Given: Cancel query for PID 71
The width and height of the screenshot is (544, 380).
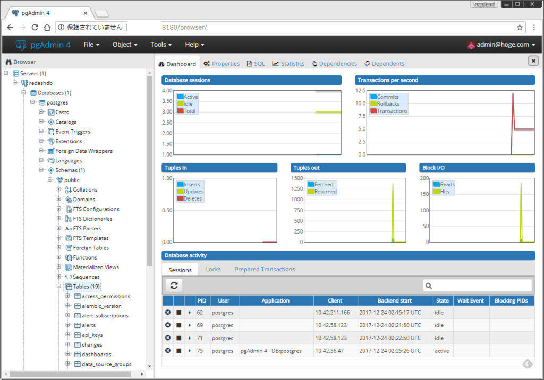Looking at the screenshot, I should coord(178,338).
